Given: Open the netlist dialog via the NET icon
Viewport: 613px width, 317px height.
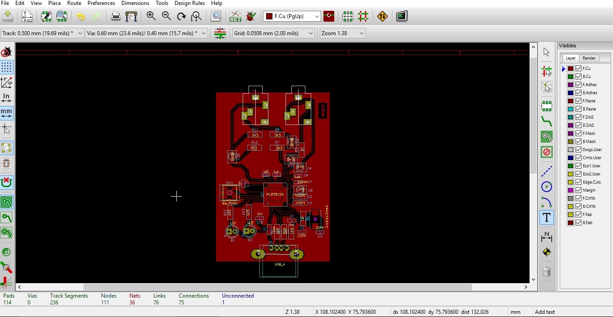Looking at the screenshot, I should [x=235, y=17].
